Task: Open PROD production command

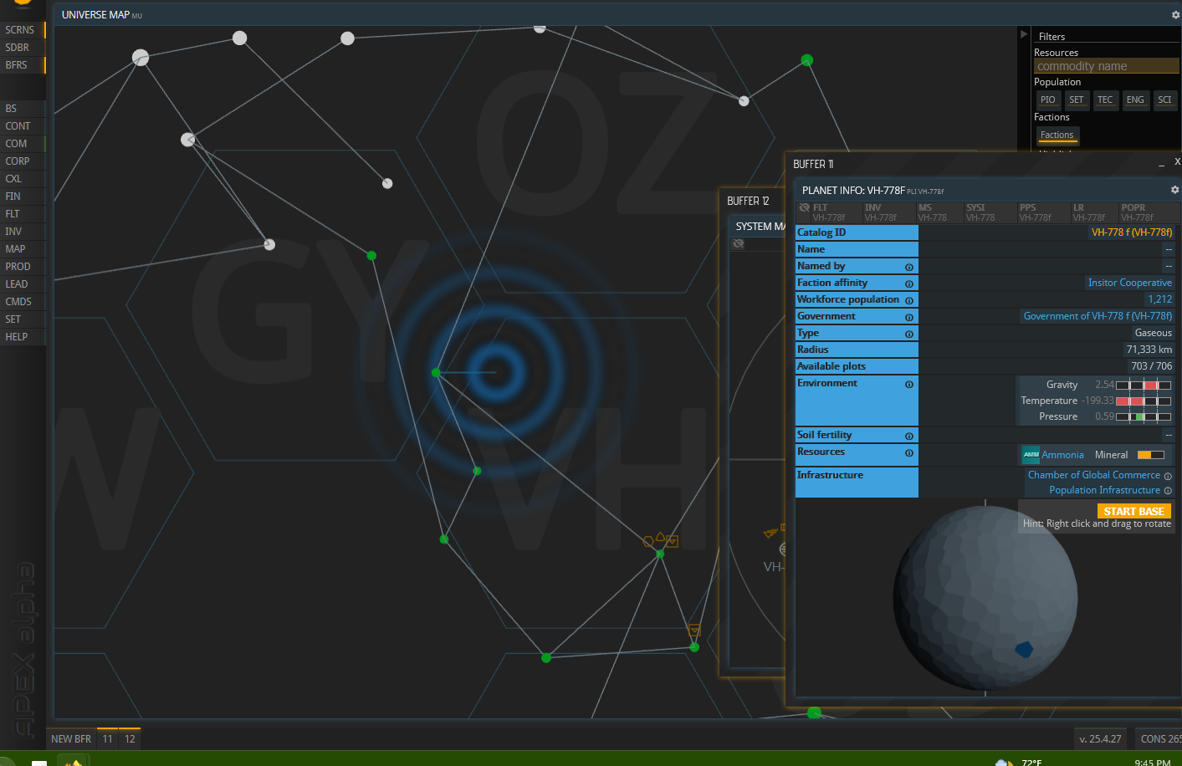Action: (23, 267)
